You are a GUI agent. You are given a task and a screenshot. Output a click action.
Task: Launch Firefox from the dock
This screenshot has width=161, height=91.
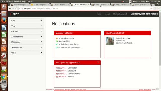tap(4, 20)
